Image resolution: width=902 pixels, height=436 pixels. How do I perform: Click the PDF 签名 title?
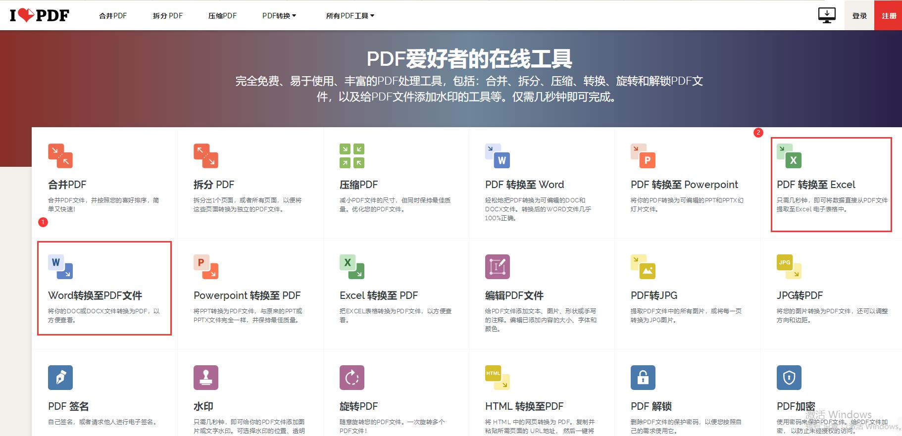pos(68,406)
